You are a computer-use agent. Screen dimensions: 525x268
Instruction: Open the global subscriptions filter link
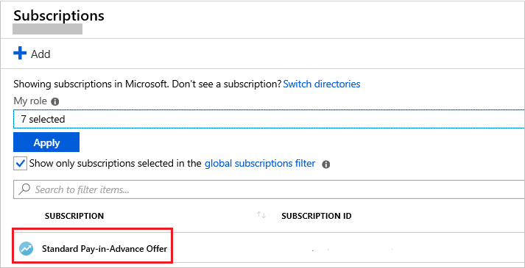point(260,164)
